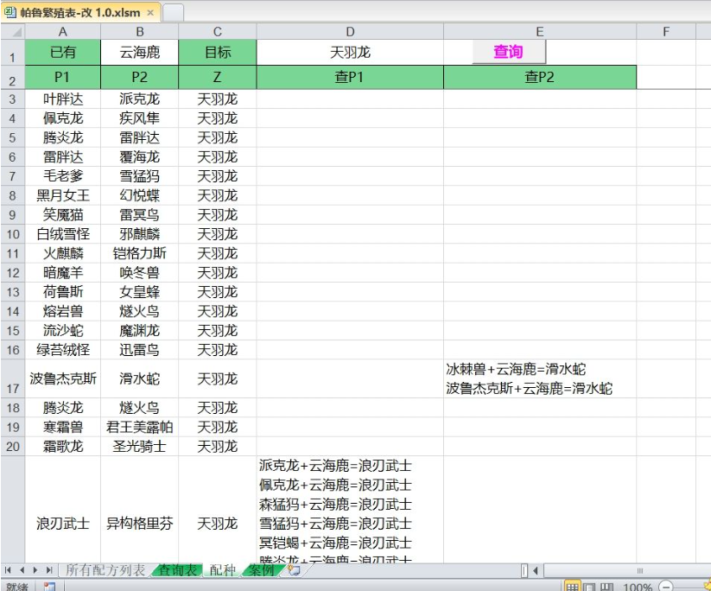Switch to Page Layout view
Viewport: 711px width, 591px height.
pyautogui.click(x=589, y=587)
